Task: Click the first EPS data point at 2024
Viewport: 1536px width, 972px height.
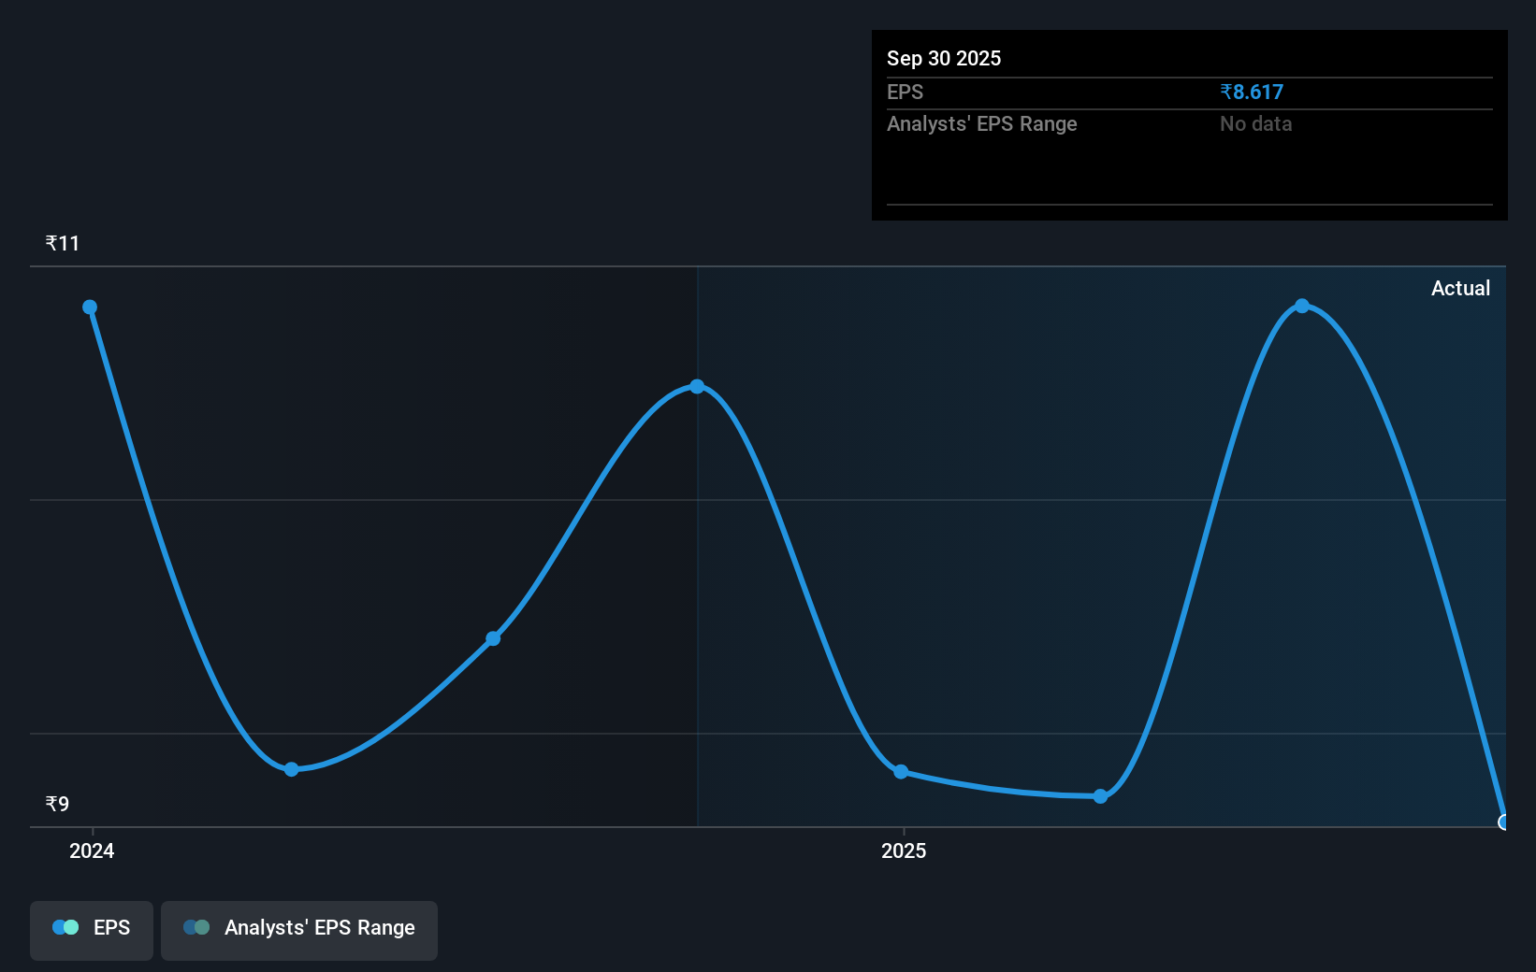Action: pyautogui.click(x=90, y=307)
